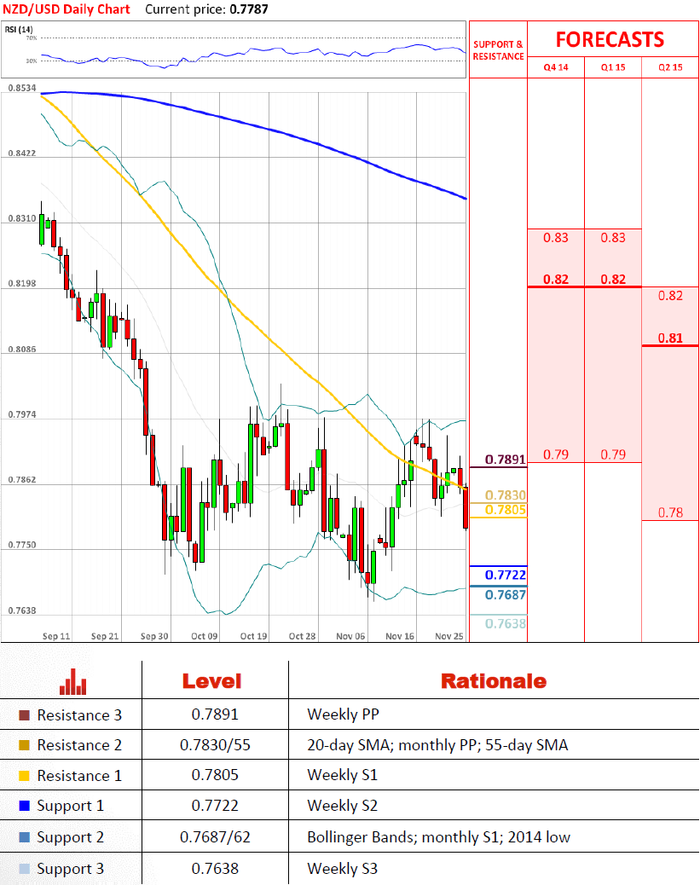Click the 0.7805 level label beside chart

coord(506,510)
